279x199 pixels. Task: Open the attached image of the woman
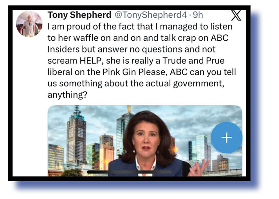145,141
